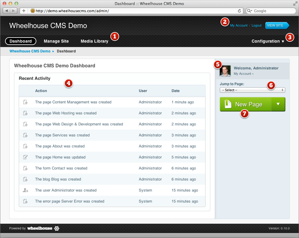The height and width of the screenshot is (238, 299).
Task: Click 'The page Content Management was created'
Action: [73, 102]
